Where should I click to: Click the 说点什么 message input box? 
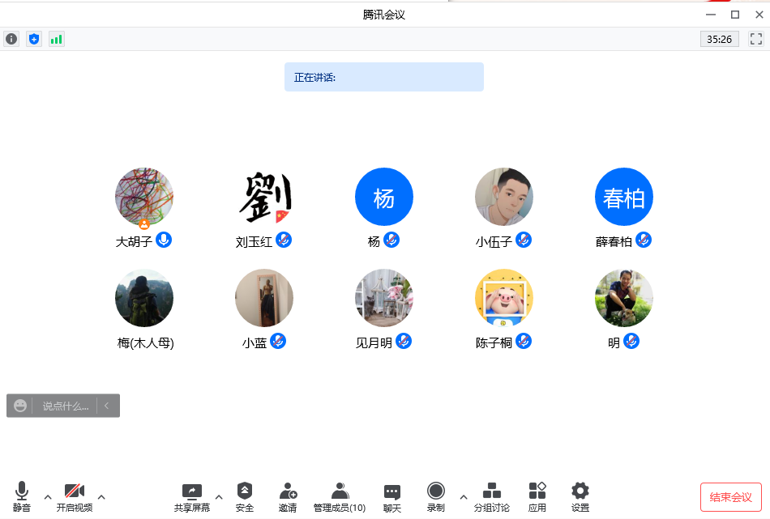pyautogui.click(x=65, y=406)
